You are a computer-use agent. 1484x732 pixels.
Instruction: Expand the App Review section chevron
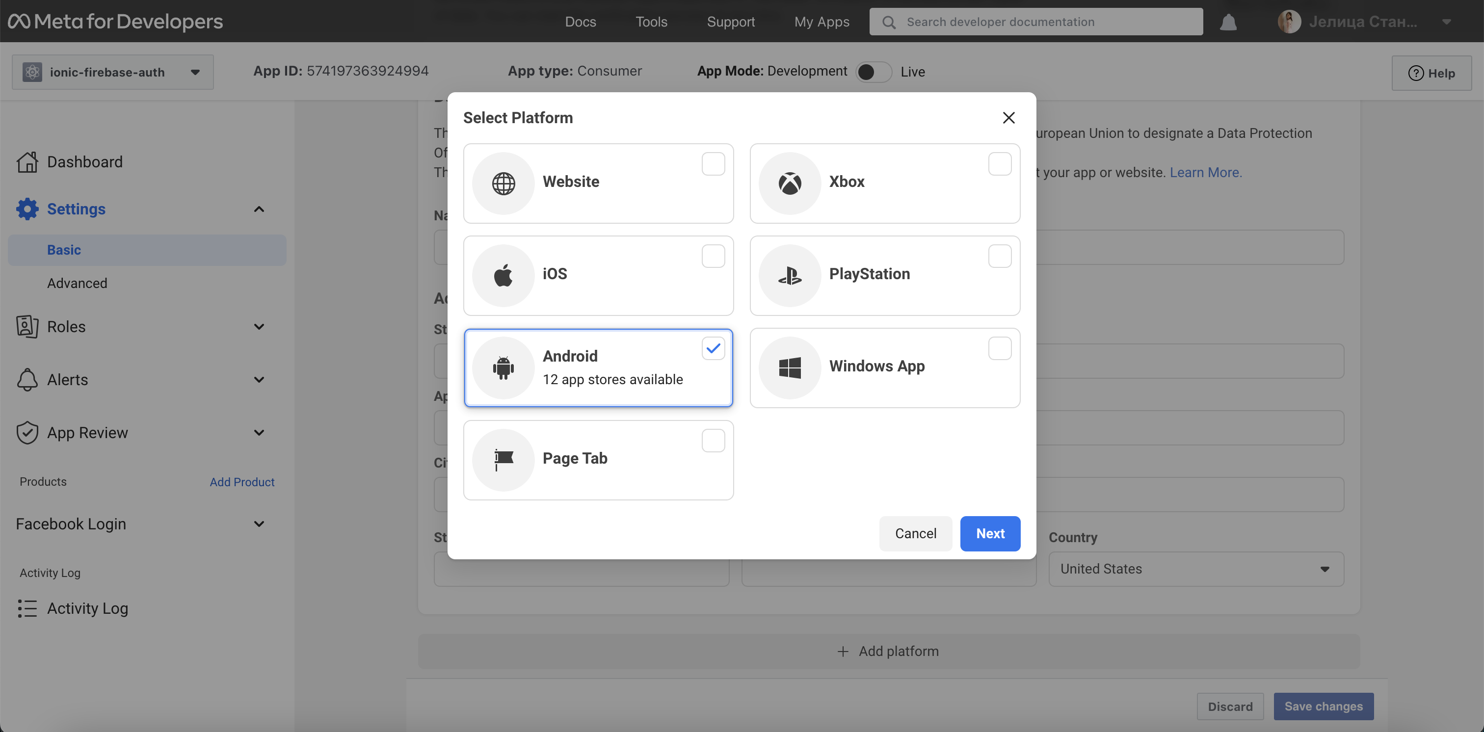tap(259, 433)
